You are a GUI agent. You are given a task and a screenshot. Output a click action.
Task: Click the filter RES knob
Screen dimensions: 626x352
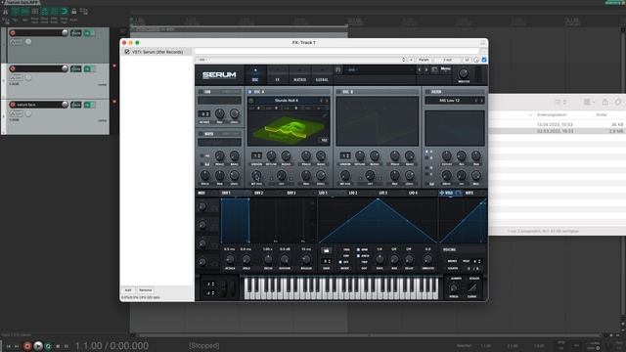tap(461, 155)
